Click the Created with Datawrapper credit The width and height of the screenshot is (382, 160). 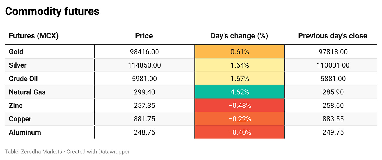click(98, 152)
